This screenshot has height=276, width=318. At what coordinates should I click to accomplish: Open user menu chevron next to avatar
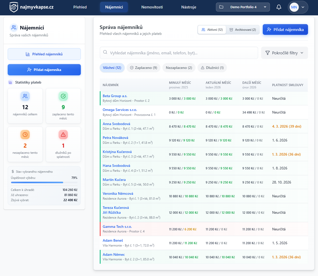[303, 7]
